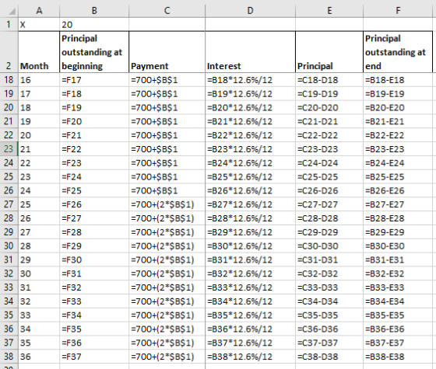The image size is (436, 369).
Task: Click the Principal header cell in column E
Action: point(329,52)
